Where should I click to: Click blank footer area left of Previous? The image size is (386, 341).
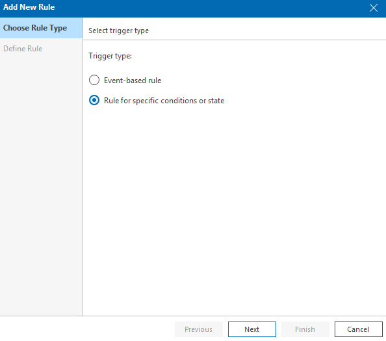pyautogui.click(x=86, y=329)
